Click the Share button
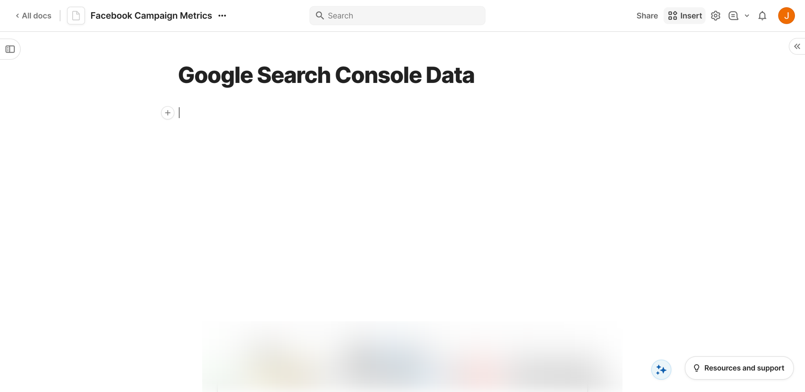This screenshot has height=392, width=805. click(647, 16)
